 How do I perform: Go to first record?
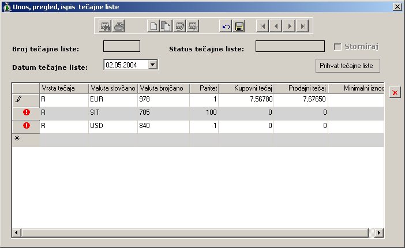(x=262, y=26)
